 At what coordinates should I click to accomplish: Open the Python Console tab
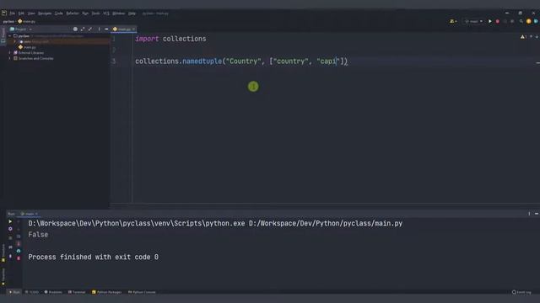coord(142,292)
